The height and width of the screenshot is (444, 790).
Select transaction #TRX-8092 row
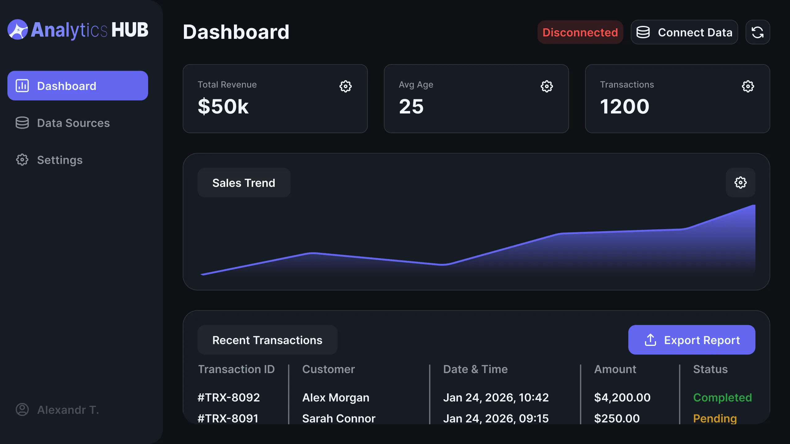[x=229, y=397]
